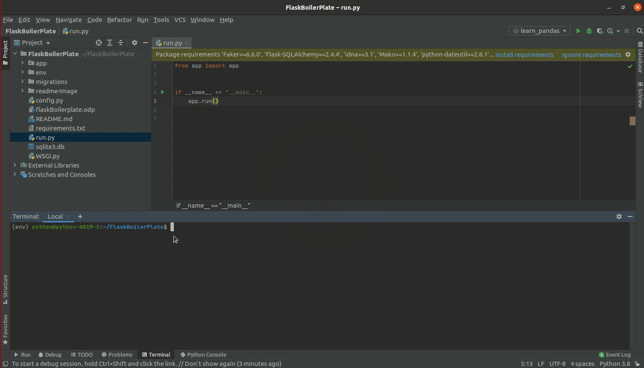This screenshot has width=644, height=368.
Task: Open the Refactor menu
Action: (x=119, y=20)
